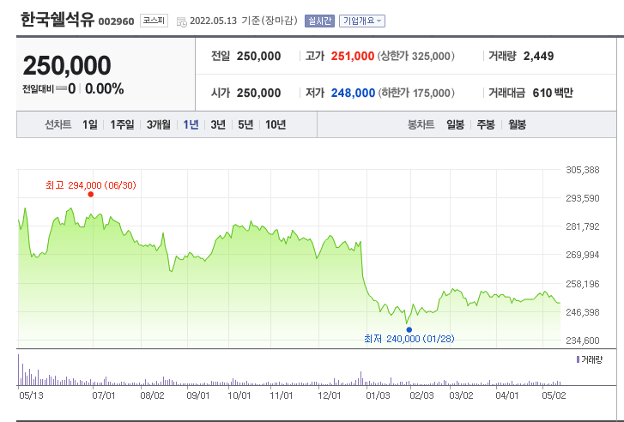Open the 기업개요 dropdown
The height and width of the screenshot is (422, 624).
pyautogui.click(x=362, y=21)
